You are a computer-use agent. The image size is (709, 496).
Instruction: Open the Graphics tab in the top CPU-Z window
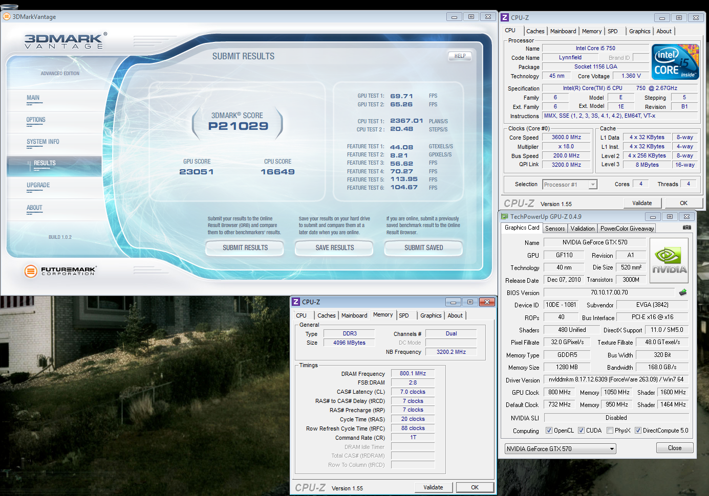click(x=640, y=31)
